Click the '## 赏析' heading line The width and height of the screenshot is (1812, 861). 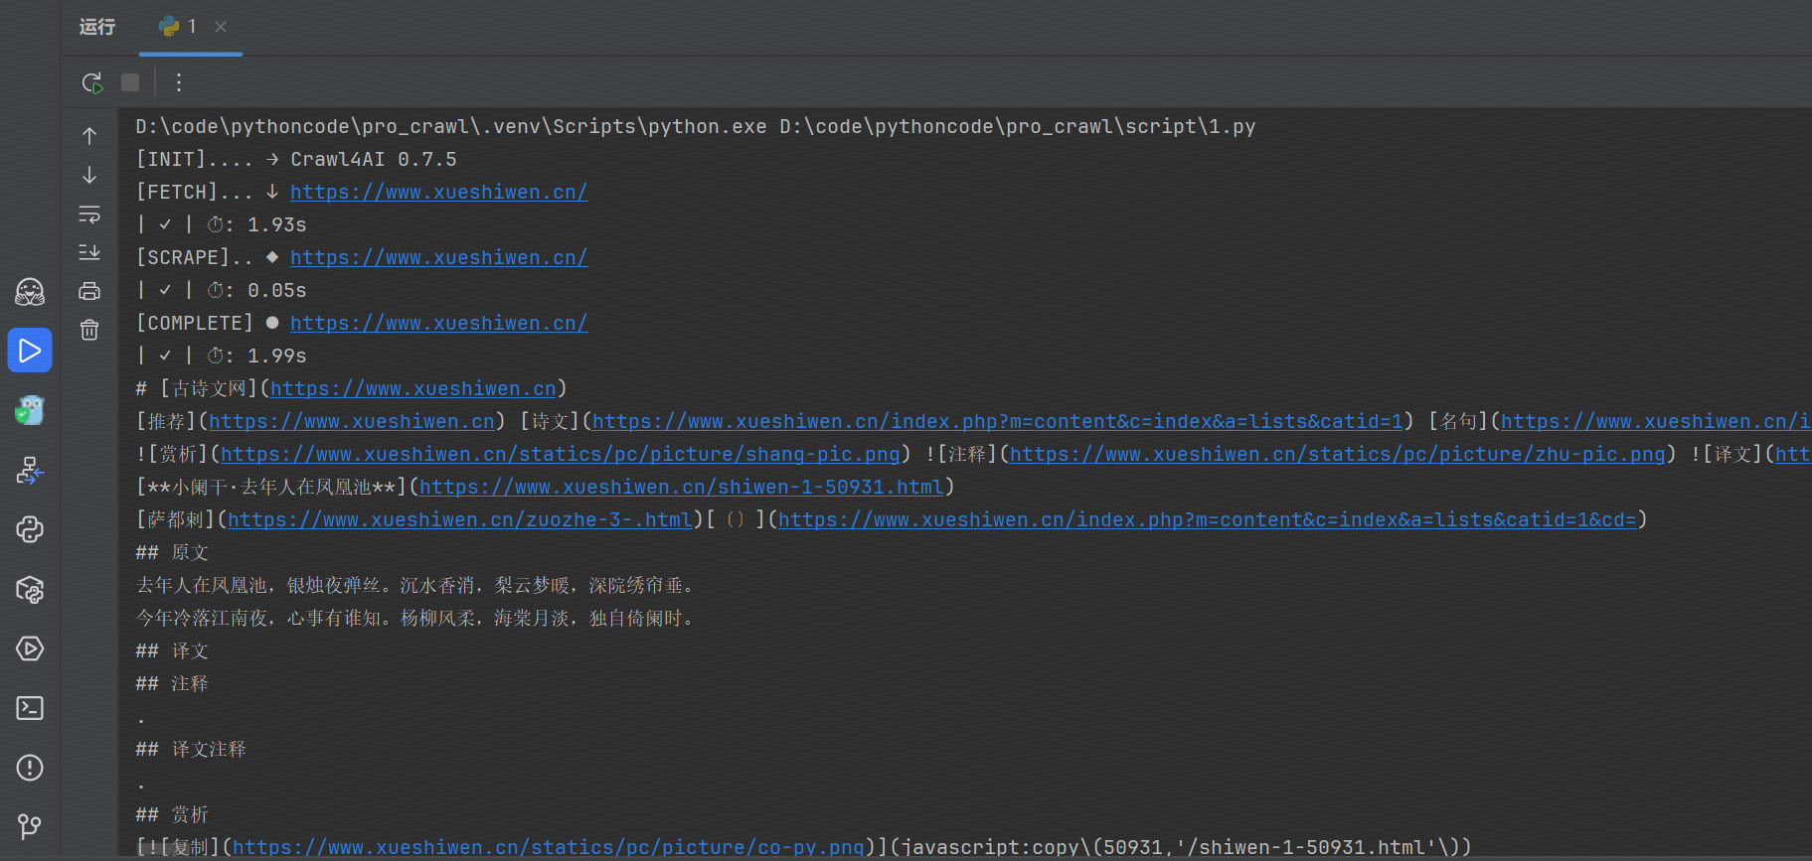click(x=172, y=814)
